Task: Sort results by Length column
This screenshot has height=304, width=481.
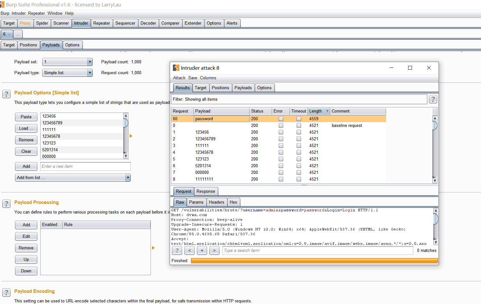Action: [x=319, y=111]
